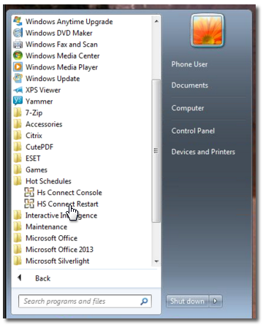263x325 pixels.
Task: Click the CutePDF folder icon
Action: point(18,147)
